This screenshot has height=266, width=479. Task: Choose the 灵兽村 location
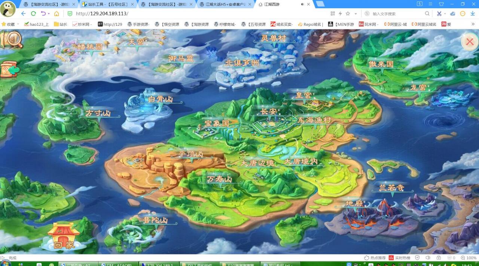274,38
